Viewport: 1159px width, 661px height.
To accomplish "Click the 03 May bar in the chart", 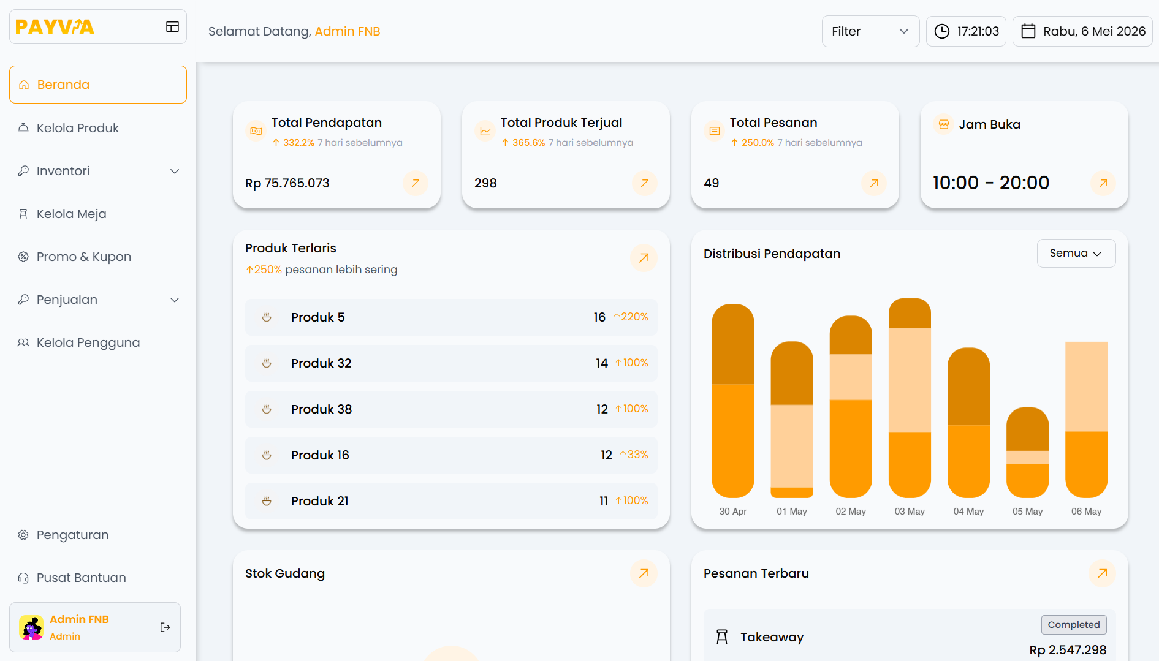I will [x=910, y=398].
